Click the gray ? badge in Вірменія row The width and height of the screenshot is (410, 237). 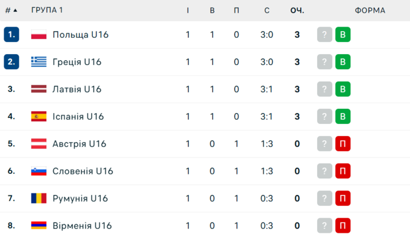point(324,226)
